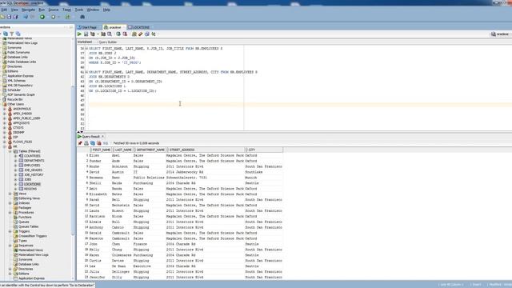The width and height of the screenshot is (512, 288).
Task: Expand the Sequences node under HR
Action: (x=10, y=246)
